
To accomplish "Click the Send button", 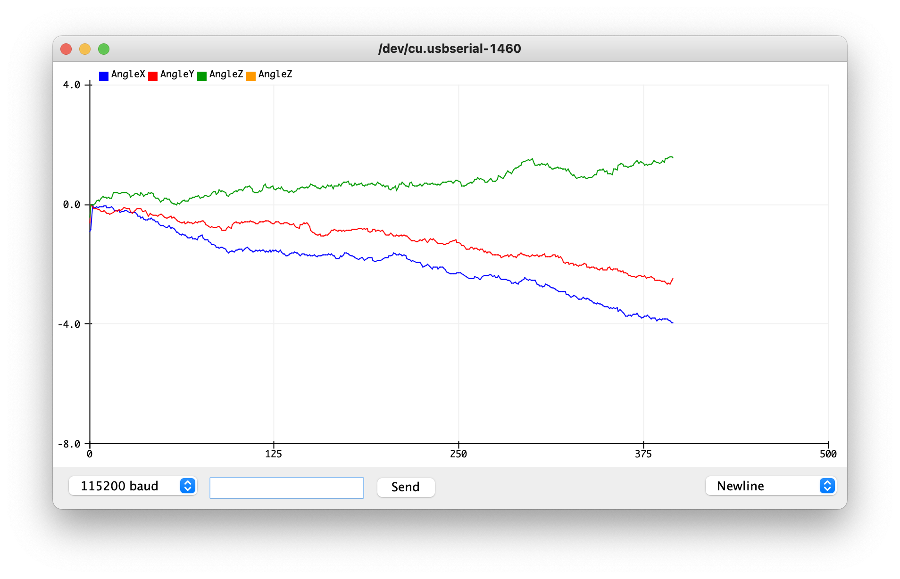I will coord(406,487).
